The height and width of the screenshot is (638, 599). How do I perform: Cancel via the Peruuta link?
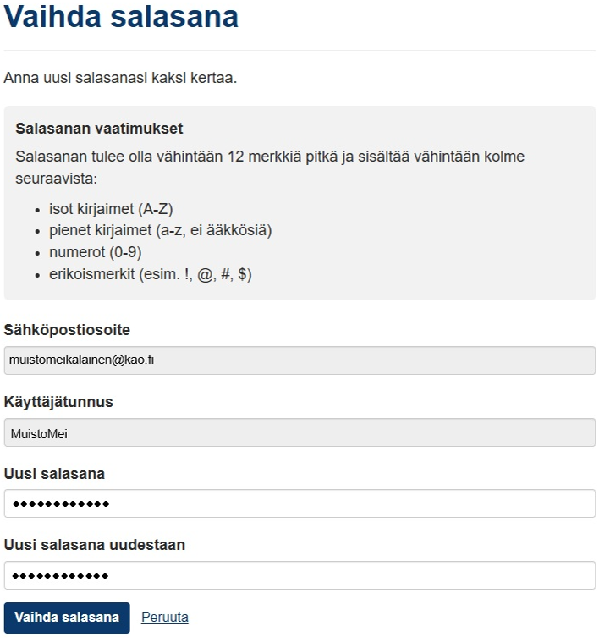(165, 617)
